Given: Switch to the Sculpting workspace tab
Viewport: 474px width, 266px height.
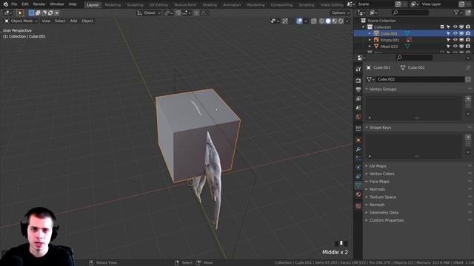Looking at the screenshot, I should (x=135, y=5).
